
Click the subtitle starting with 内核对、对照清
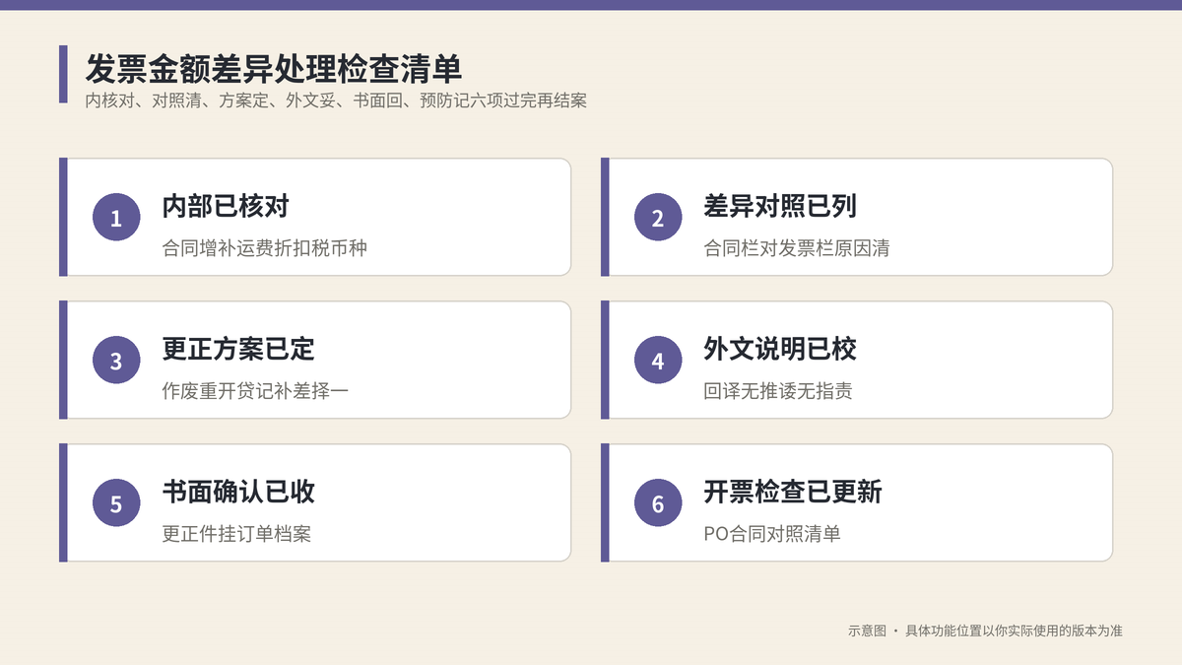pos(336,100)
